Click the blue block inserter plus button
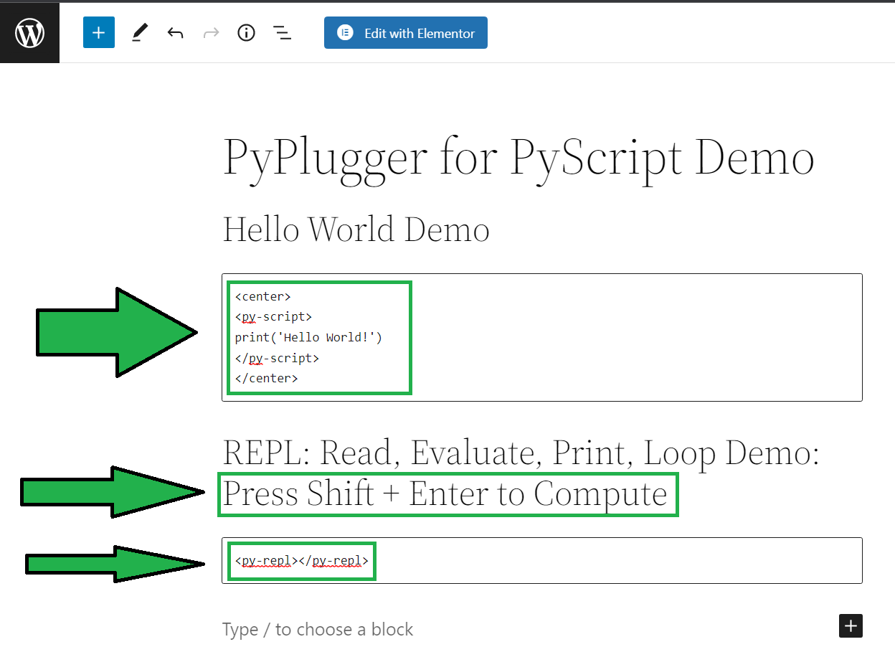Image resolution: width=895 pixels, height=652 pixels. pos(99,33)
